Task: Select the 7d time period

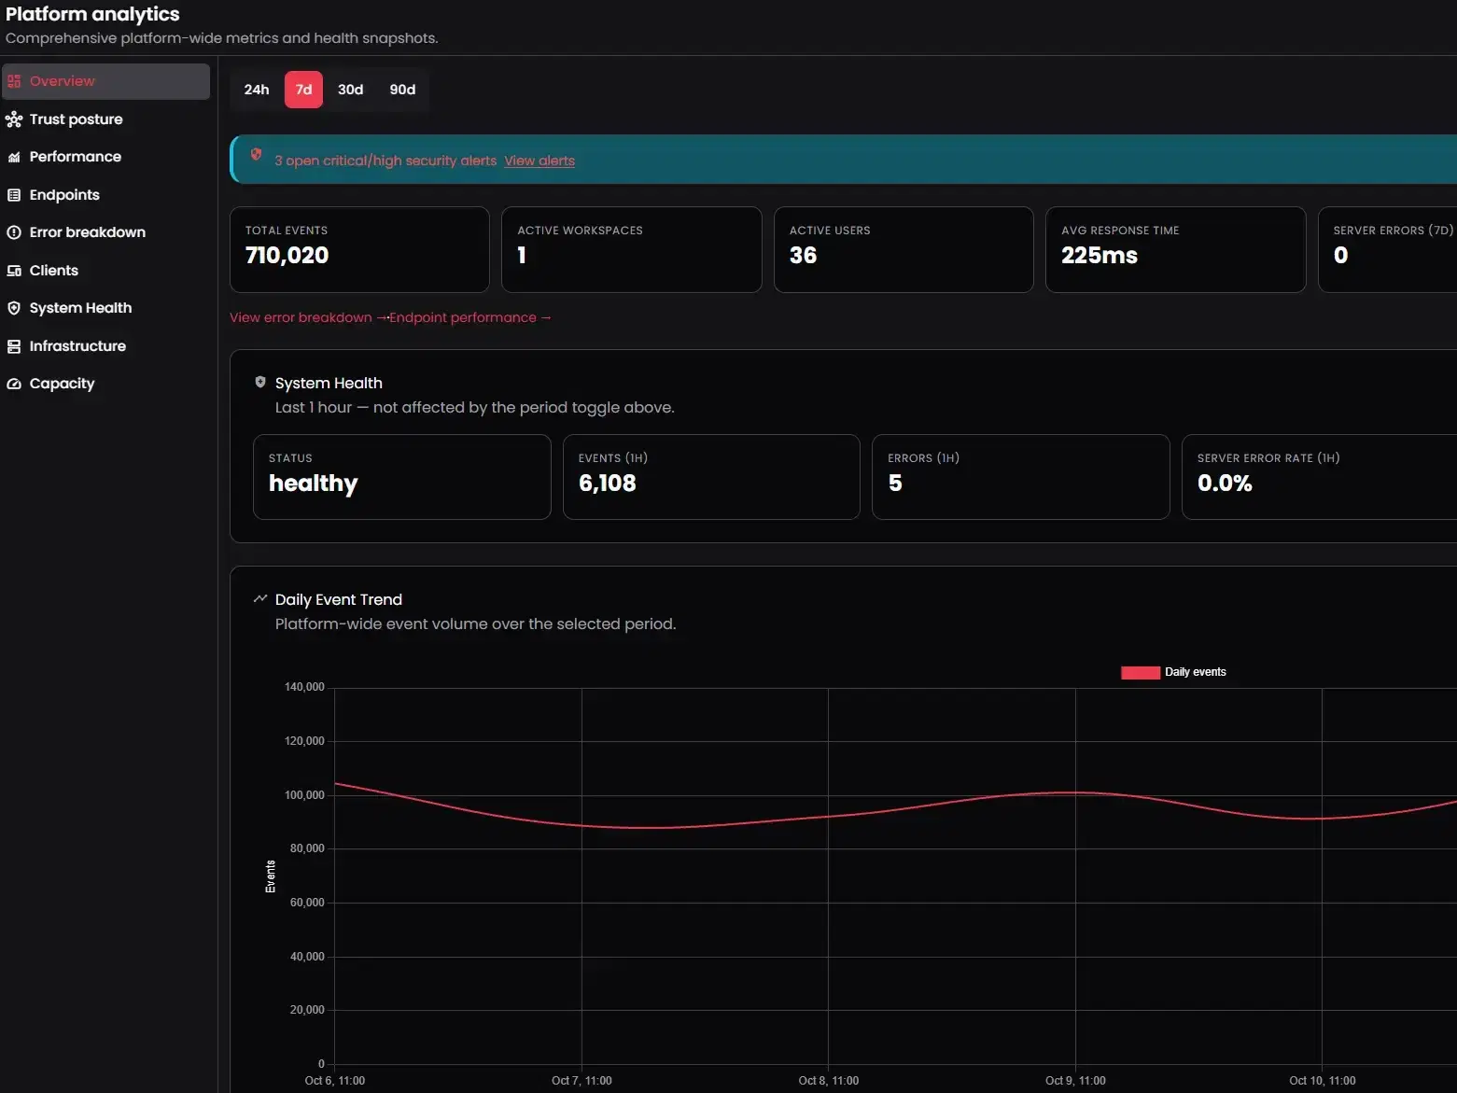Action: (303, 90)
